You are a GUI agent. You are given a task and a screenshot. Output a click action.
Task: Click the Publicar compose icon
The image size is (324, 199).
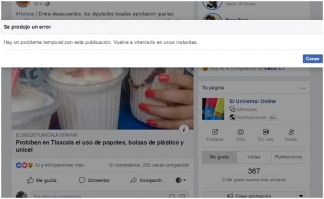click(215, 132)
